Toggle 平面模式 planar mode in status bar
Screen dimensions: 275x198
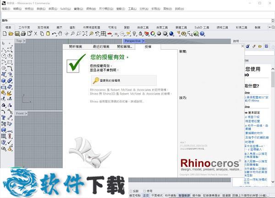pyautogui.click(x=157, y=195)
